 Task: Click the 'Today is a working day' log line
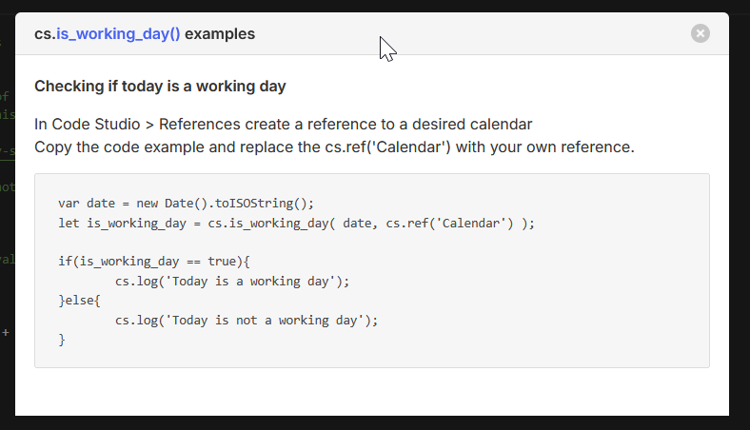[x=232, y=281]
